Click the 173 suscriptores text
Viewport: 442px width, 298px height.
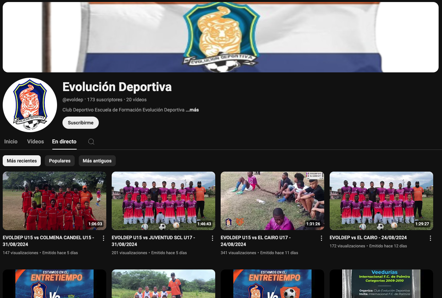coord(105,100)
